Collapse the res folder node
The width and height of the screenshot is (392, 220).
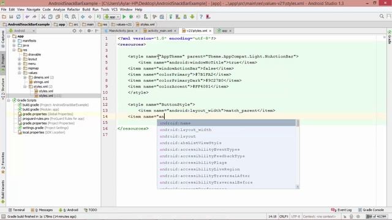(14, 50)
